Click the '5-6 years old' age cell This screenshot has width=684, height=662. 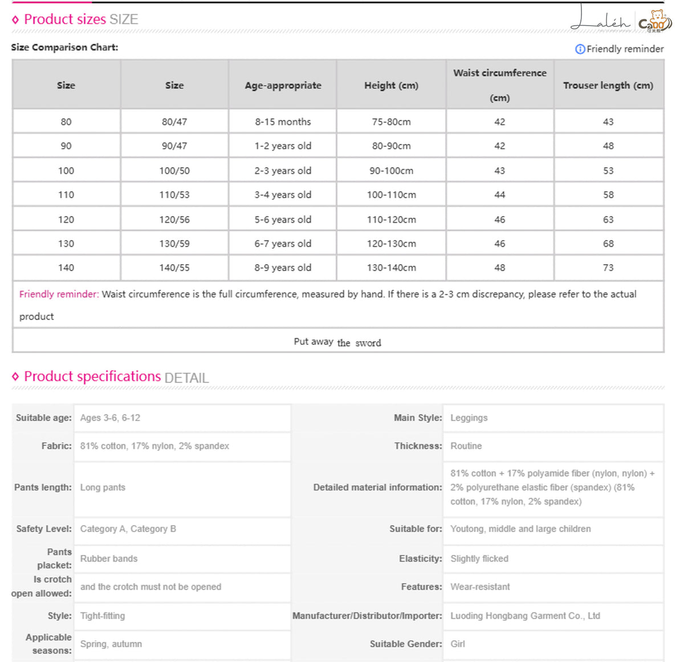[x=283, y=219]
